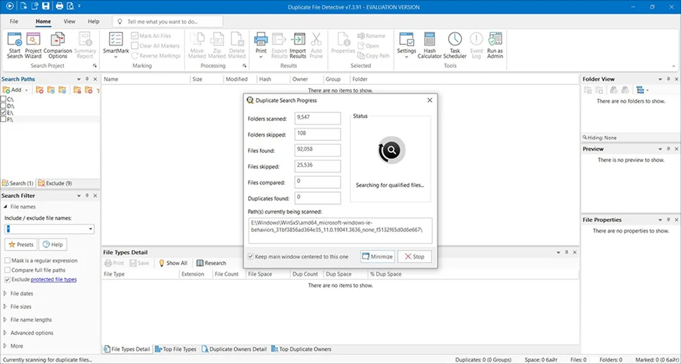Screen dimensions: 681x364
Task: Open the include/exclude file names dropdown
Action: click(x=91, y=229)
